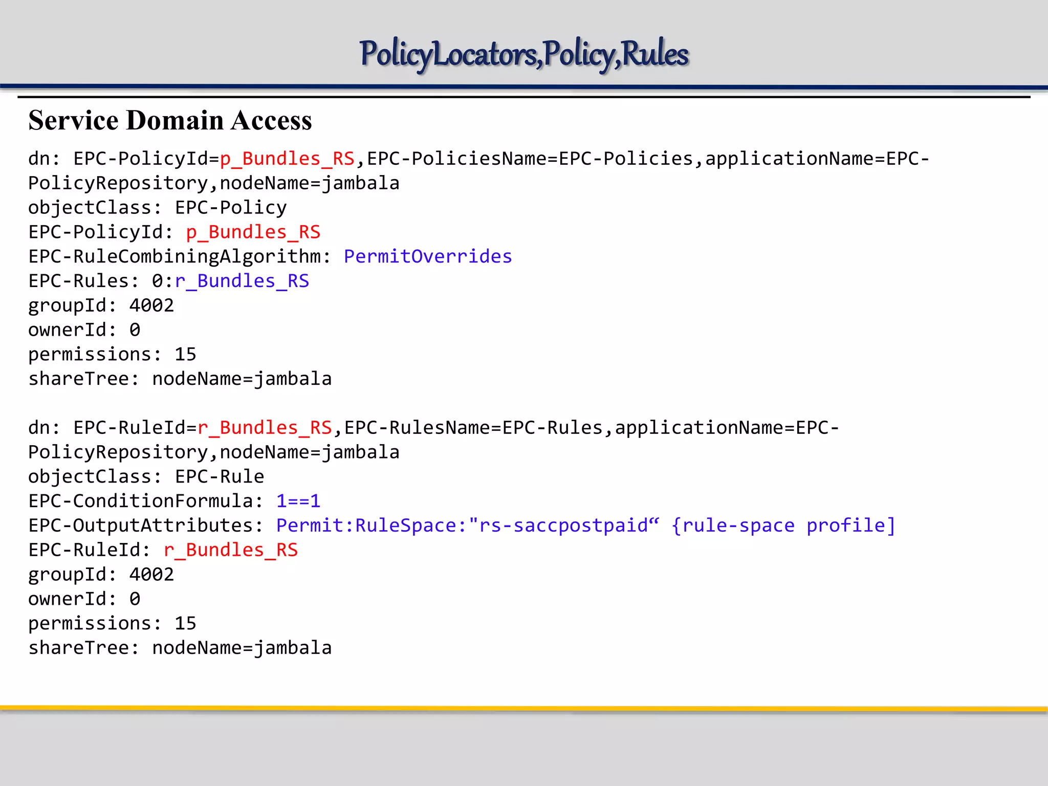The width and height of the screenshot is (1048, 786).
Task: Select the objectClass: EPC-Rule line
Action: point(146,477)
